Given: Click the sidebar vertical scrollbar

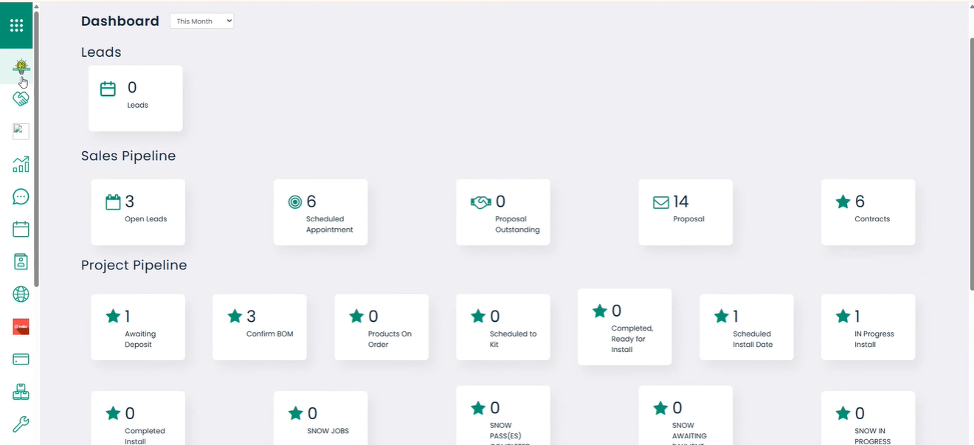Looking at the screenshot, I should click(36, 148).
